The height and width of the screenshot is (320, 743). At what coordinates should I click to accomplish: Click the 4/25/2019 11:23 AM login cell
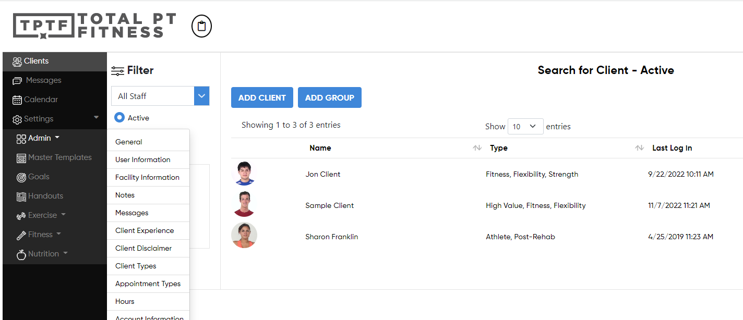681,237
